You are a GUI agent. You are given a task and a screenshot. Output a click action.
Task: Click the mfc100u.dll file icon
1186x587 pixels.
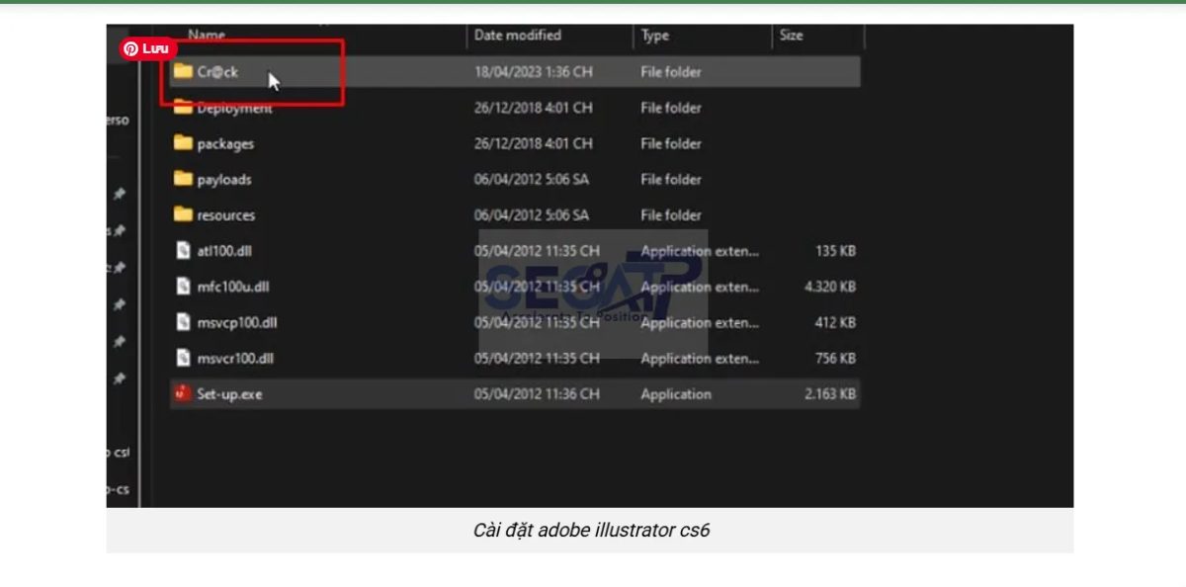[182, 287]
